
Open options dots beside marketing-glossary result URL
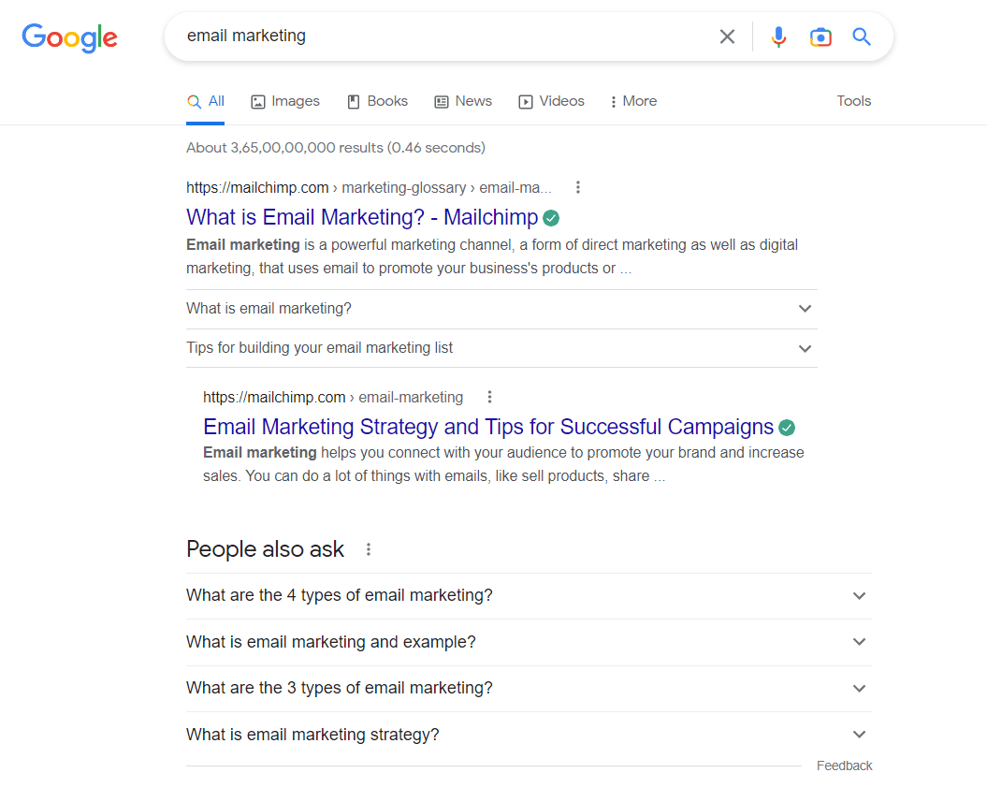pyautogui.click(x=578, y=187)
